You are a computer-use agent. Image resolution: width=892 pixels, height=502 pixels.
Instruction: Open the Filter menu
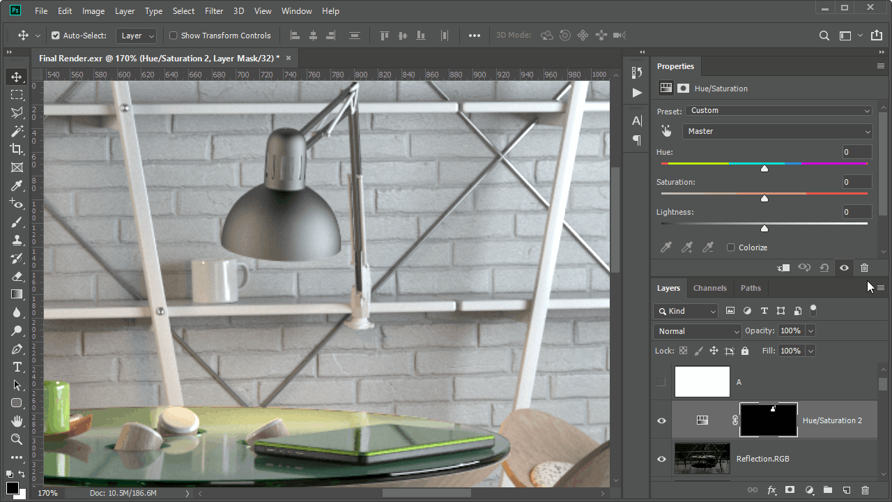coord(214,11)
